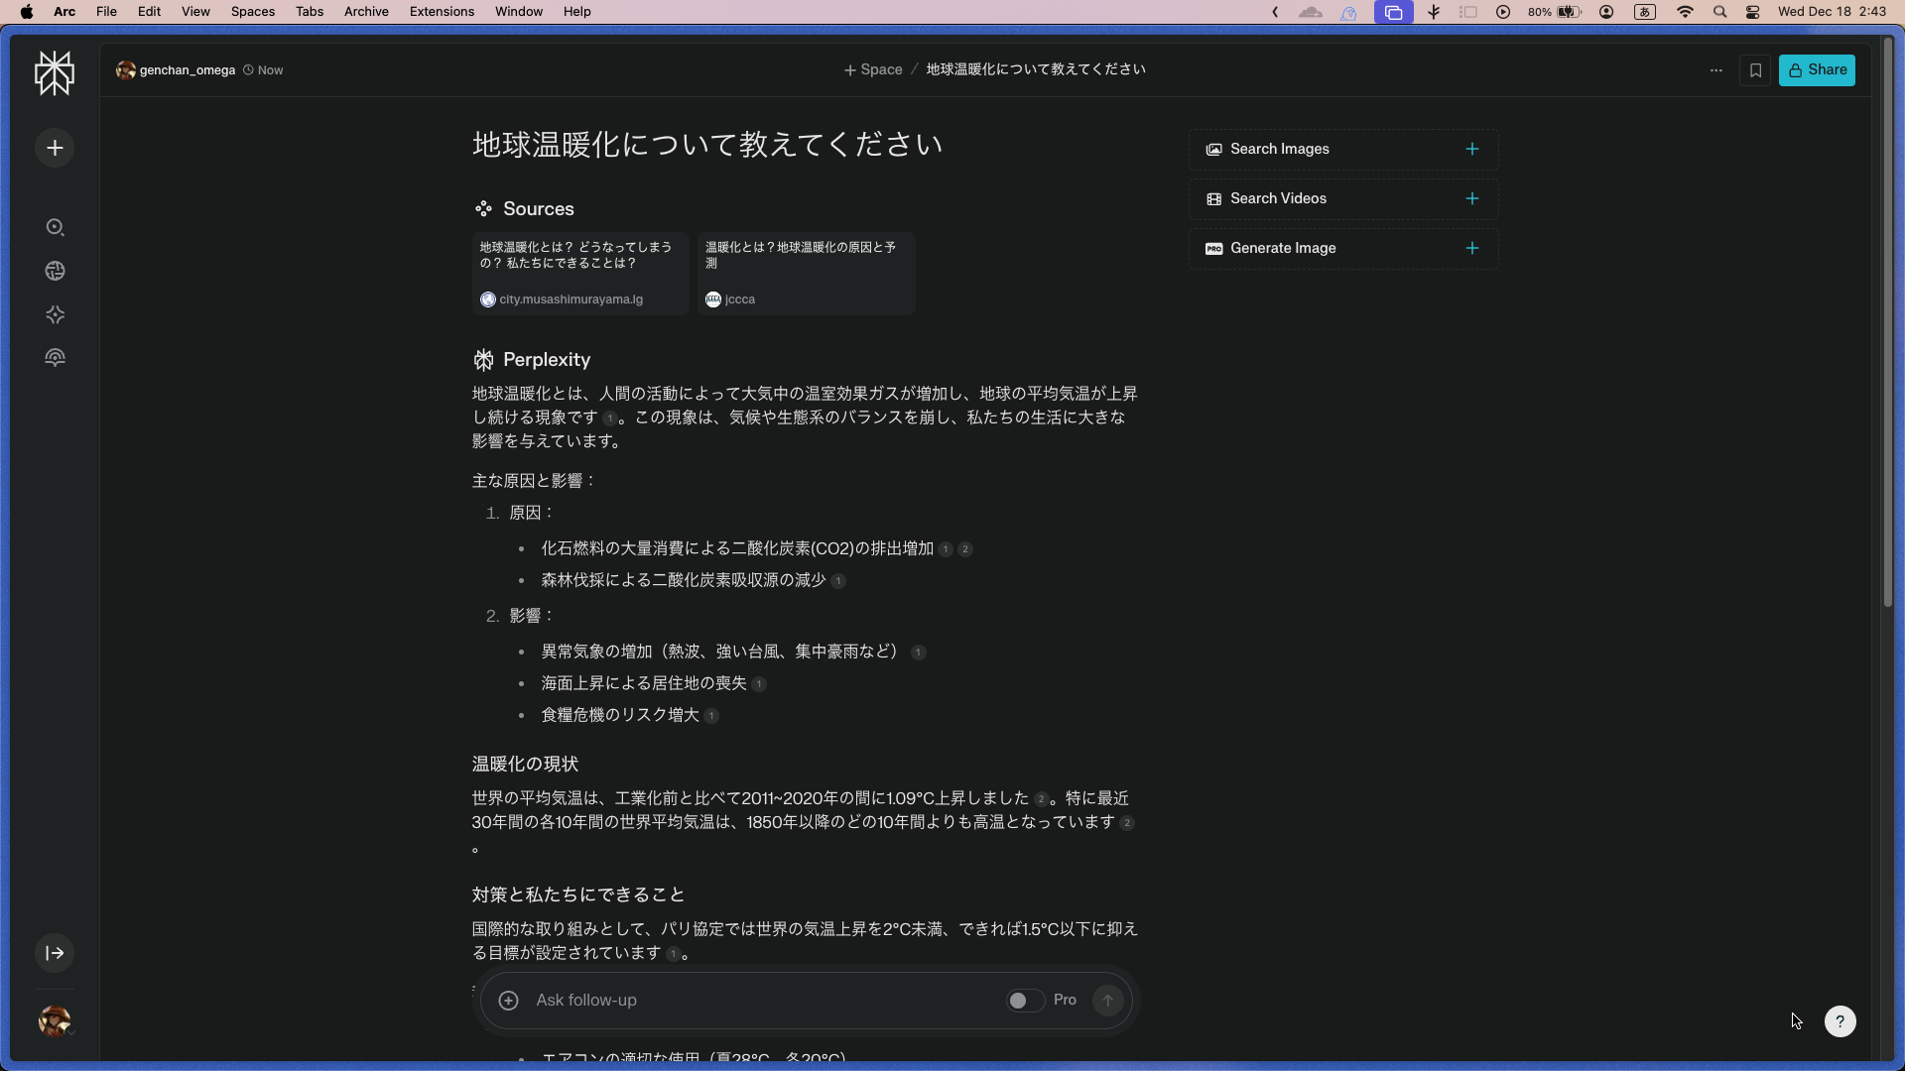1905x1071 pixels.
Task: Open the Tabs menu in the menu bar
Action: (310, 11)
